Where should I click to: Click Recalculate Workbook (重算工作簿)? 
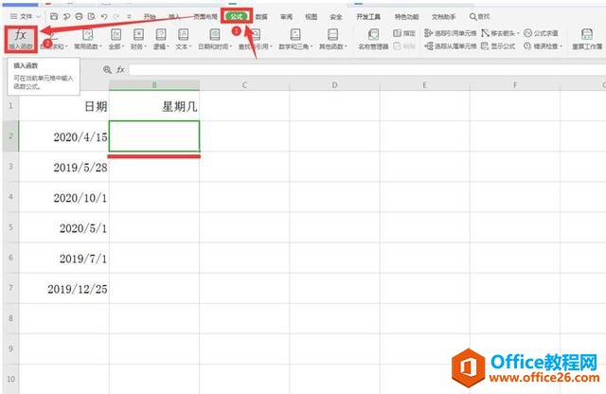click(x=587, y=40)
